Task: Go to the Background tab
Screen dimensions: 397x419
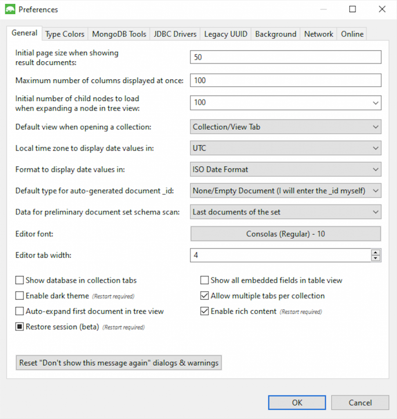Action: (275, 34)
